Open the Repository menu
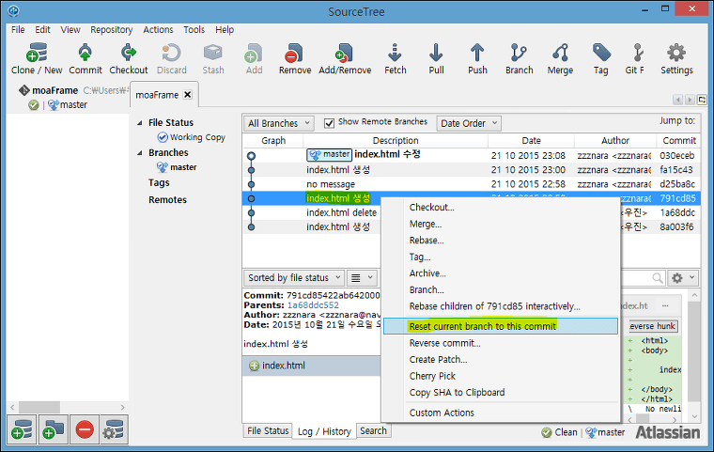The image size is (714, 452). (x=111, y=30)
